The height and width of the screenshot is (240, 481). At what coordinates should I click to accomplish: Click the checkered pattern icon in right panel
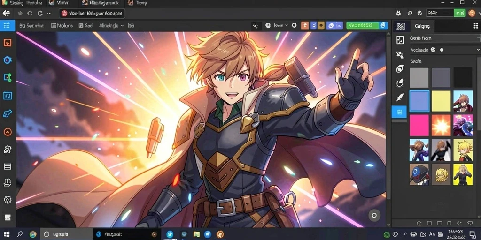401,26
